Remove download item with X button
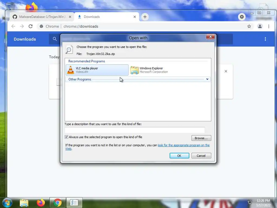The image size is (277, 208). [x=226, y=71]
